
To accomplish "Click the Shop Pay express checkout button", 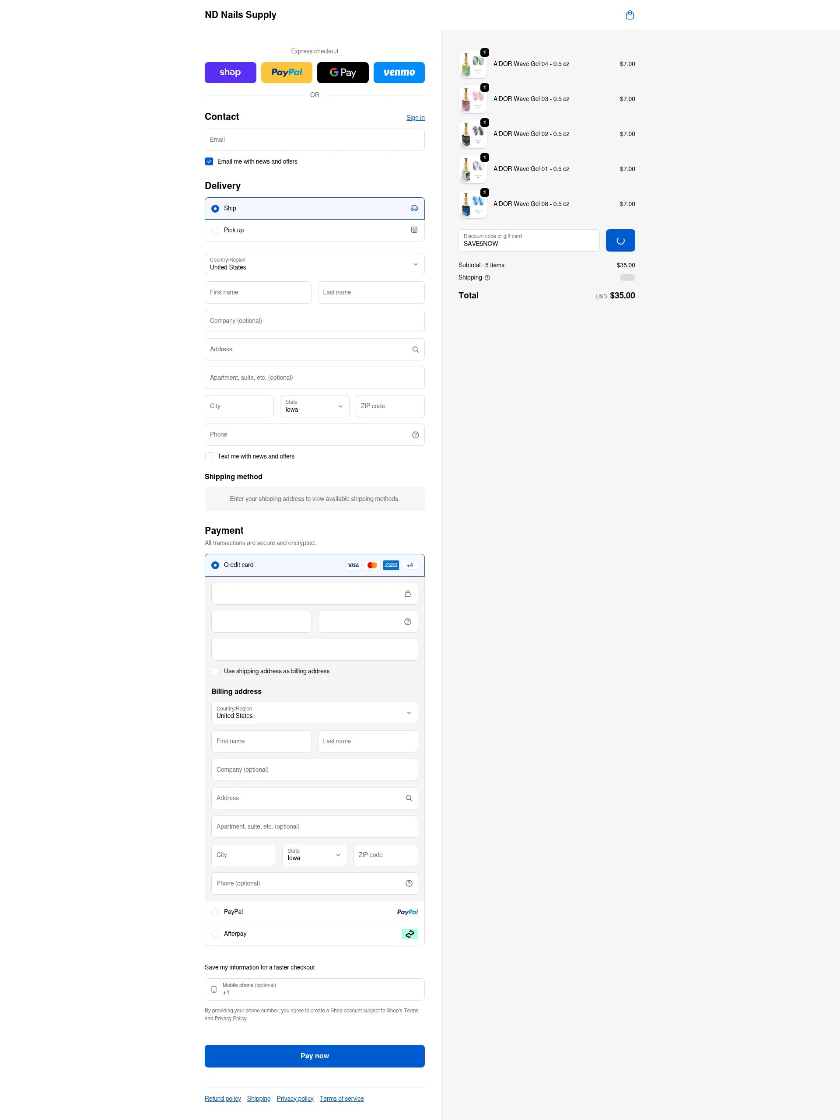I will (230, 72).
